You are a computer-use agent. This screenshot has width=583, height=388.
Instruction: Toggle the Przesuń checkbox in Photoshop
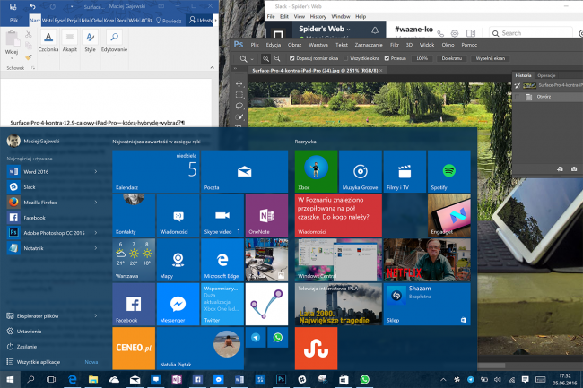[x=387, y=58]
